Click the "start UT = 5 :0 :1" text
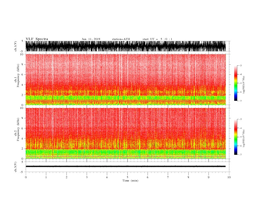This screenshot has width=258, height=199. tap(157, 39)
